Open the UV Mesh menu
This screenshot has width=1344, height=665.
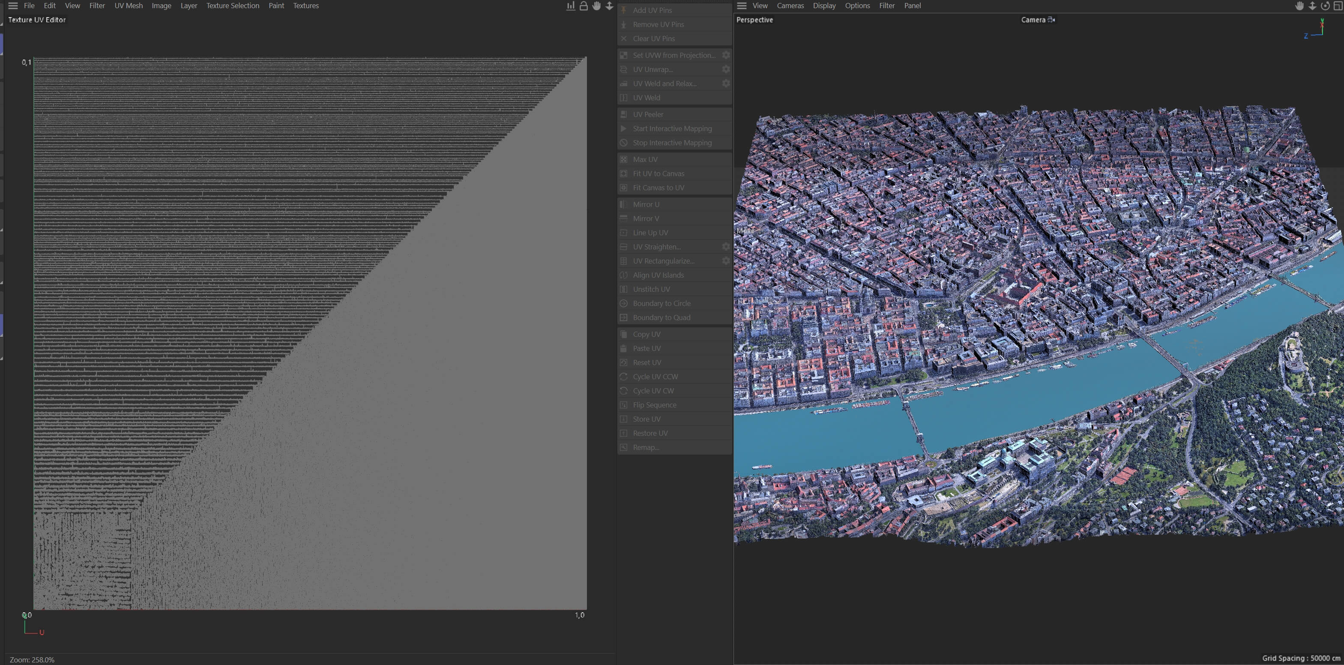click(x=129, y=6)
